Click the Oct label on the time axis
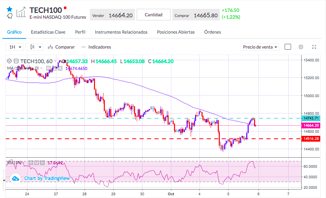 click(171, 194)
